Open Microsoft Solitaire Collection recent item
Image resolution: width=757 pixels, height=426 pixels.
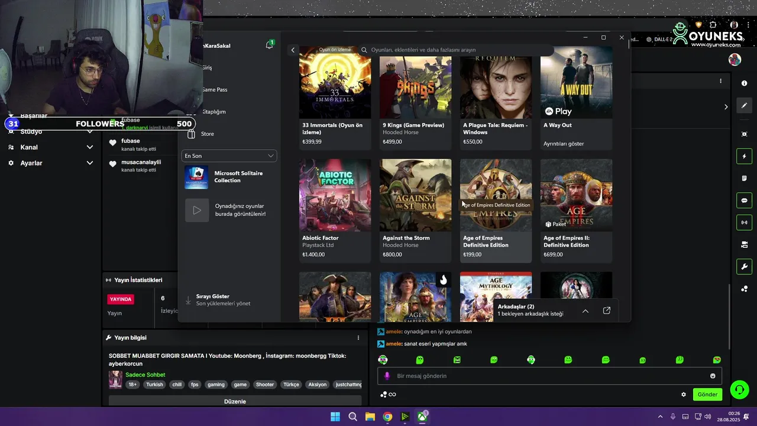pyautogui.click(x=229, y=177)
